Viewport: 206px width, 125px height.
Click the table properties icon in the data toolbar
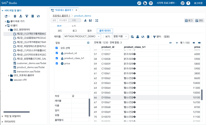[x=148, y=37]
